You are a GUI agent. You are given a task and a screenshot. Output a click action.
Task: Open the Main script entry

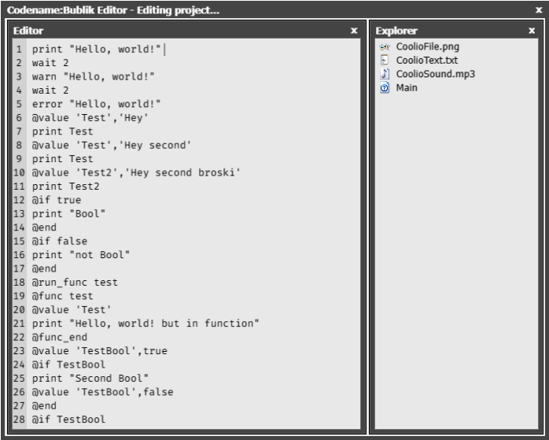point(407,87)
